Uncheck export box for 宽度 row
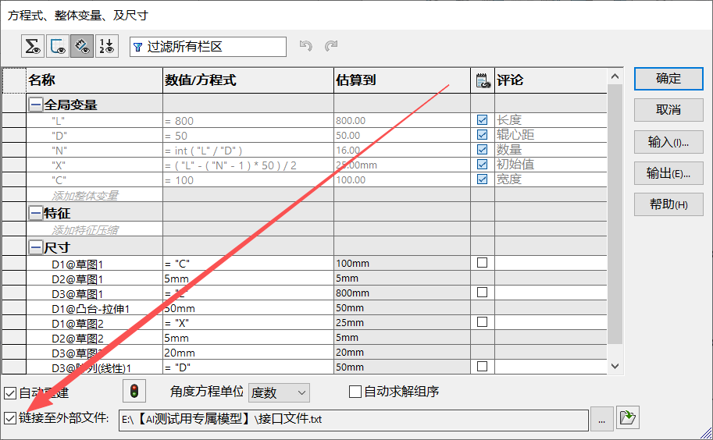Screen dimensions: 713x440 tap(482, 179)
